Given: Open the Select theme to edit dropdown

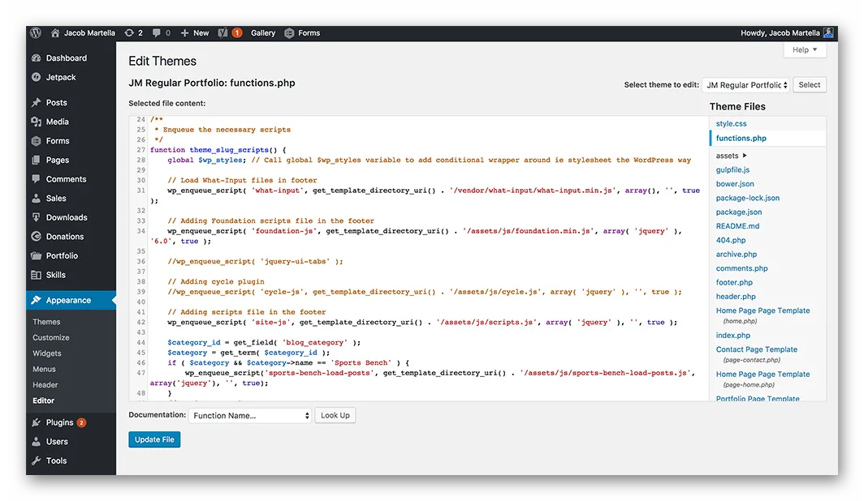Looking at the screenshot, I should (746, 84).
